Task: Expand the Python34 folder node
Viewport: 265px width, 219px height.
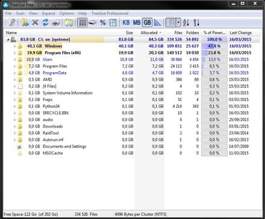Action: pyautogui.click(x=14, y=106)
